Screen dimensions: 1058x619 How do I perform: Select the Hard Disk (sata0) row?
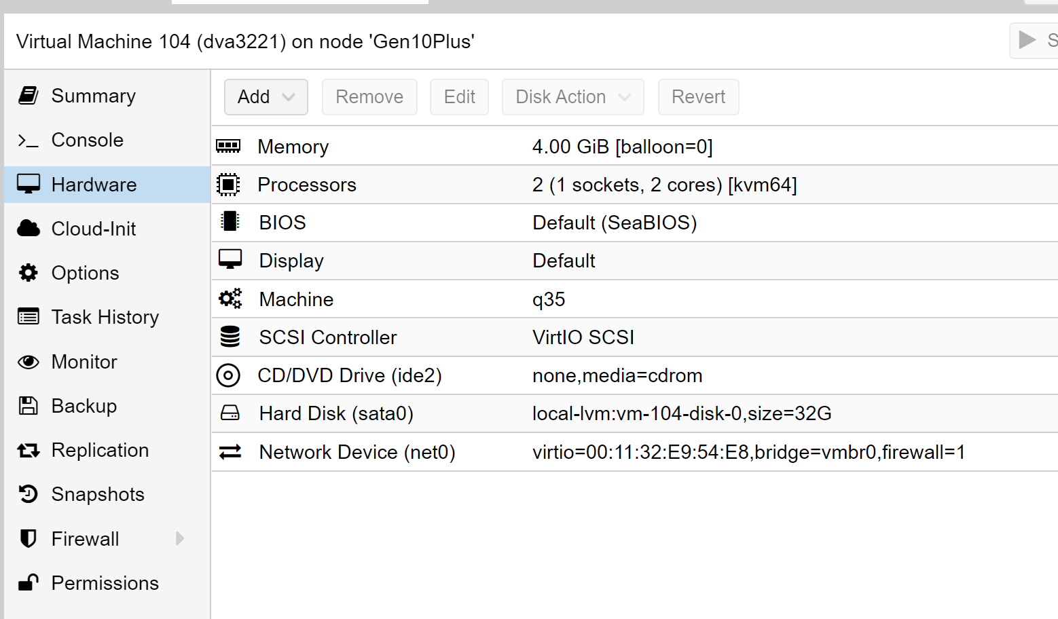tap(475, 413)
